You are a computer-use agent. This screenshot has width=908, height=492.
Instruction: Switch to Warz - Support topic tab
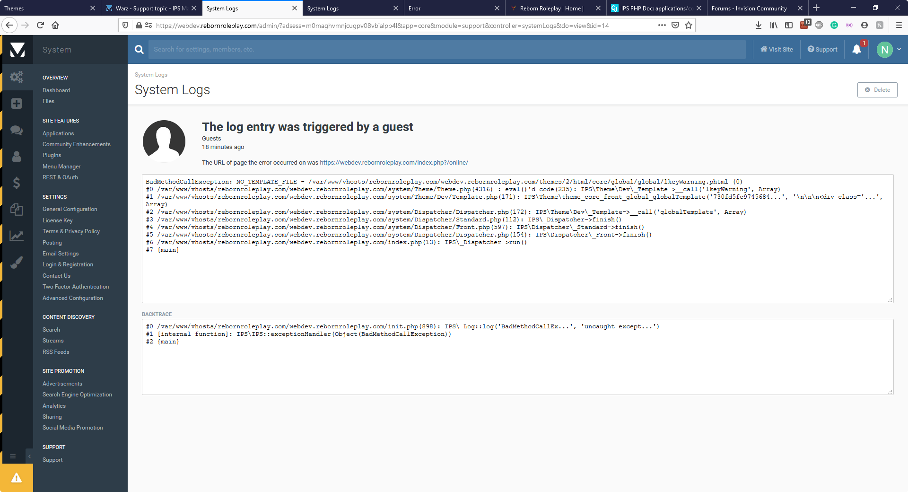[x=151, y=8]
